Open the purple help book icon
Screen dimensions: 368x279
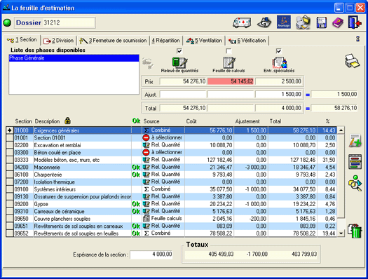337,22
